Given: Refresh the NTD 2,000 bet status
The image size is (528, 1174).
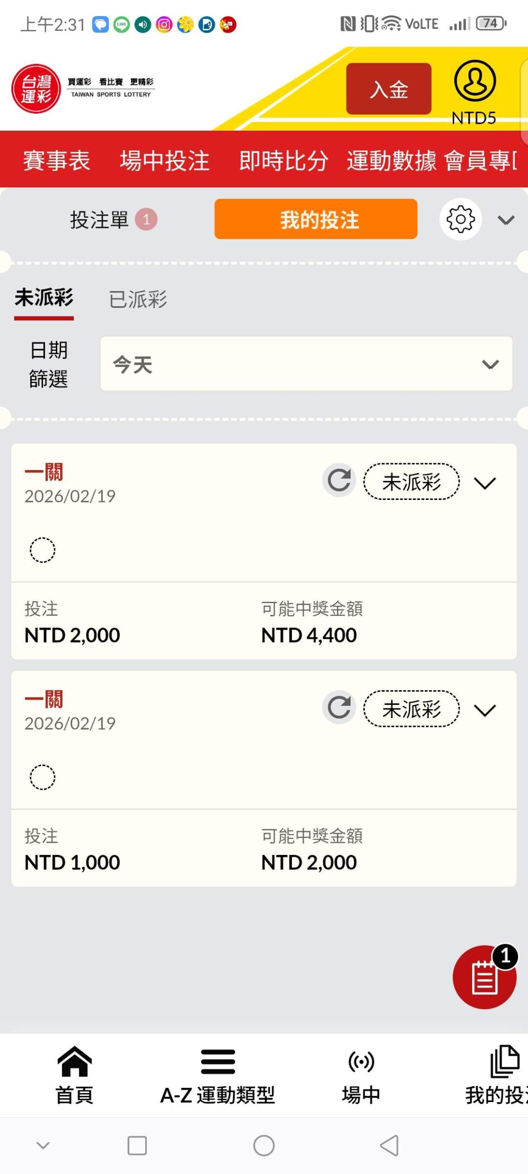Looking at the screenshot, I should pos(339,480).
